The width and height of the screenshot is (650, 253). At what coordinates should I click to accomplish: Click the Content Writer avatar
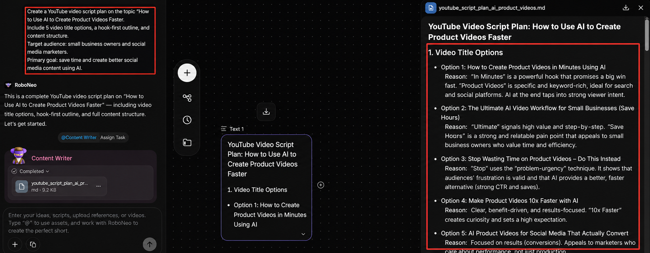coord(18,155)
